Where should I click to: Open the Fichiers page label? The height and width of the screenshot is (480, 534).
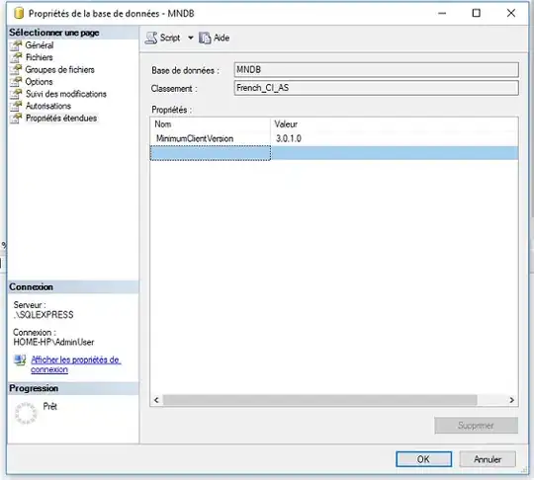[40, 57]
